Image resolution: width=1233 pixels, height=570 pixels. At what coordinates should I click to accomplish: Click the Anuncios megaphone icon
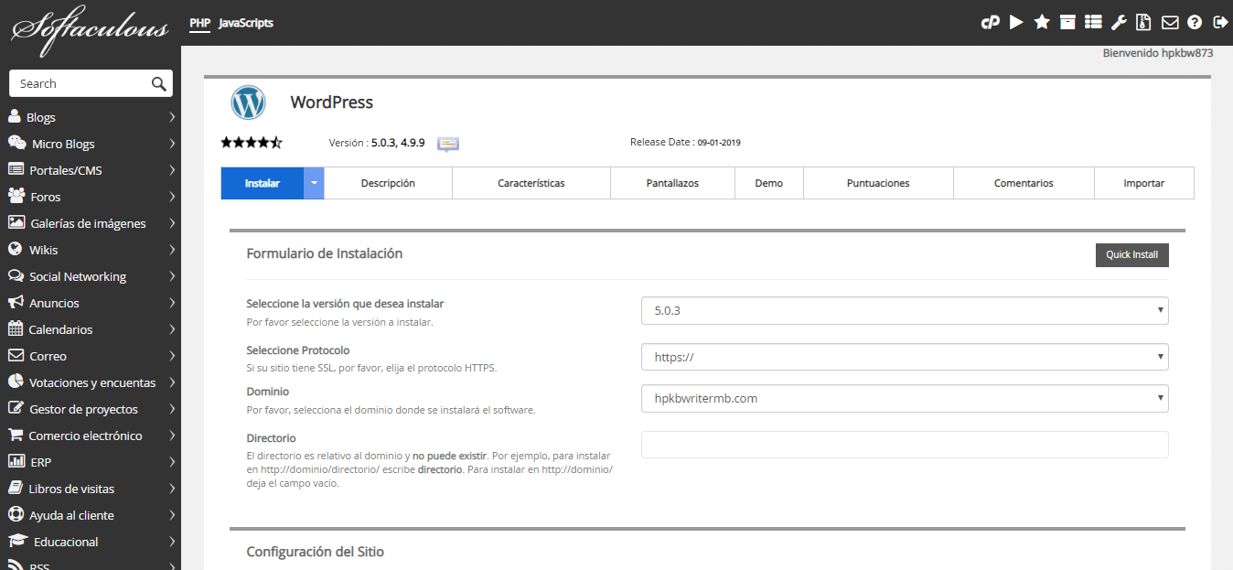coord(16,302)
